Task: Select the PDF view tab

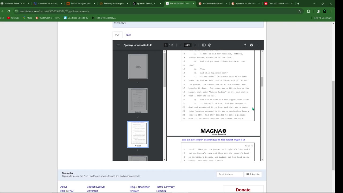Action: [117, 35]
